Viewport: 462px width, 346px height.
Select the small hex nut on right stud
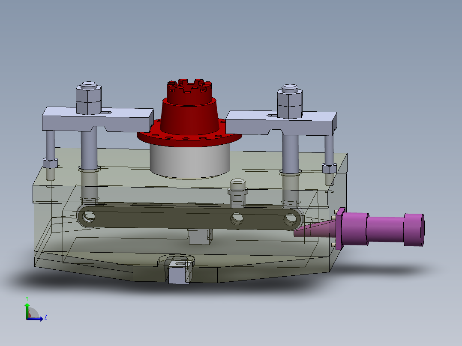coord(329,168)
